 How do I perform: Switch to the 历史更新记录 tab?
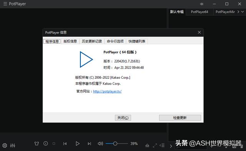tap(92, 41)
